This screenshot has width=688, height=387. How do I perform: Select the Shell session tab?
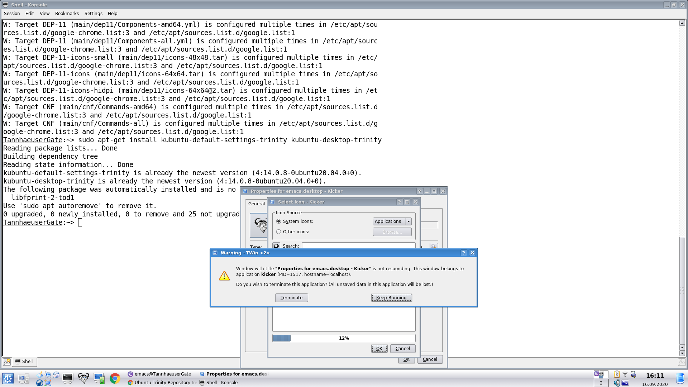(x=24, y=362)
